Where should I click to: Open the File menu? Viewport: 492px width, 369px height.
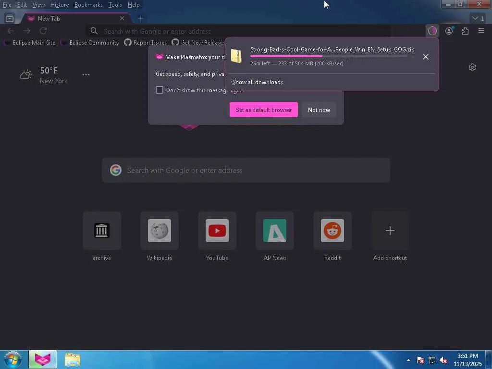[7, 5]
